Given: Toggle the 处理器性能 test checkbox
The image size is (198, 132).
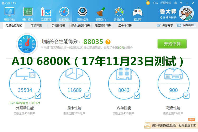Looking at the screenshot, I should pos(38,96).
